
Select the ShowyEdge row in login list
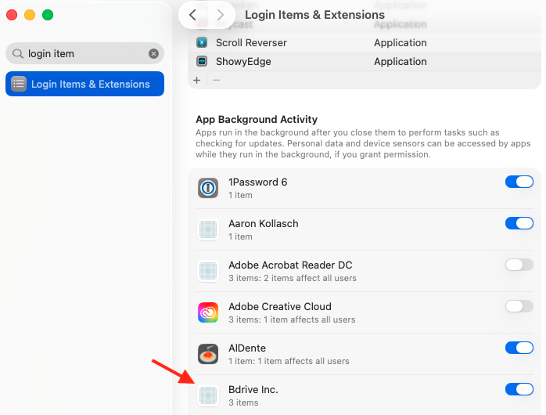coord(313,61)
